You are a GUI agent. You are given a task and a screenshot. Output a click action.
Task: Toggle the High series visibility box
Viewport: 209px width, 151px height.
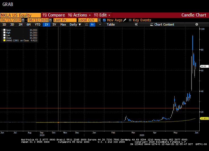[x=4, y=33]
